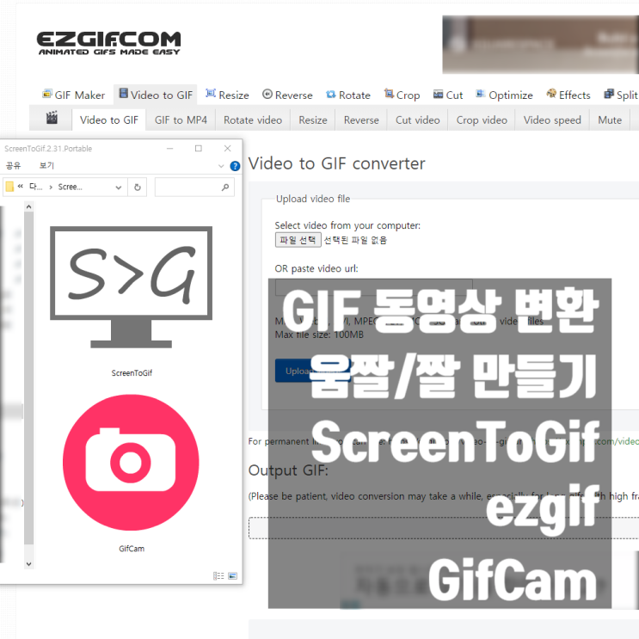Click the Explorer search box
The image size is (639, 639).
(194, 187)
